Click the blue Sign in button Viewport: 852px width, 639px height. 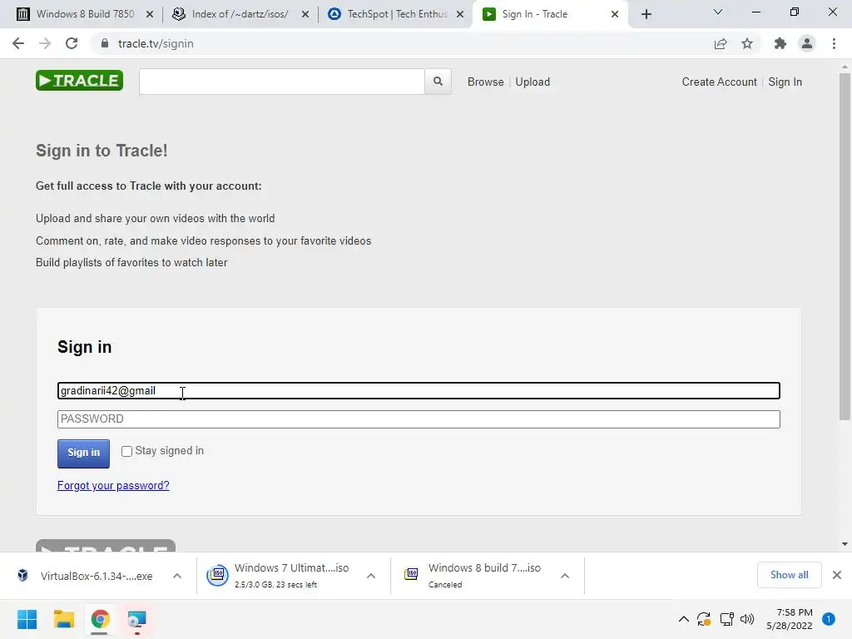pos(84,453)
